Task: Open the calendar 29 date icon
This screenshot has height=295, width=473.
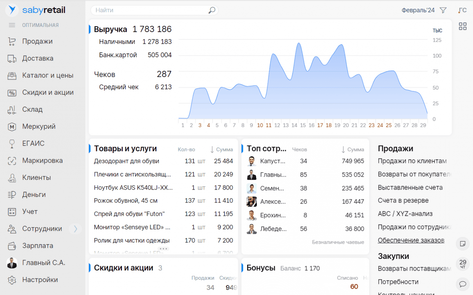Action: click(462, 264)
